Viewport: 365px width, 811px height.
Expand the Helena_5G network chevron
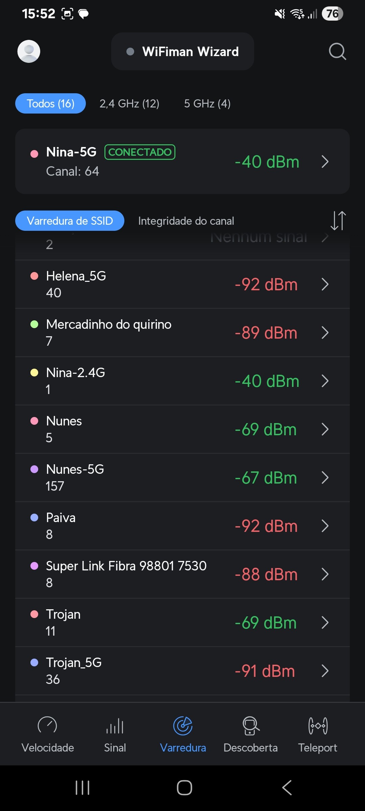point(325,284)
